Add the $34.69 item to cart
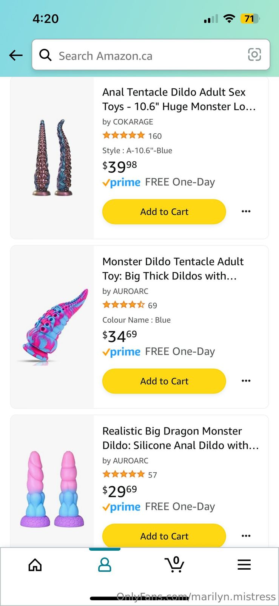 click(164, 381)
